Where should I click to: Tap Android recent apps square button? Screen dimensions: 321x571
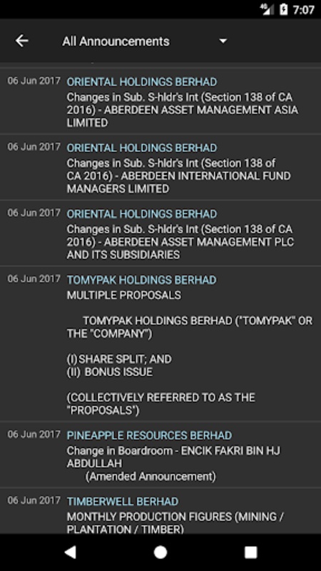(250, 552)
